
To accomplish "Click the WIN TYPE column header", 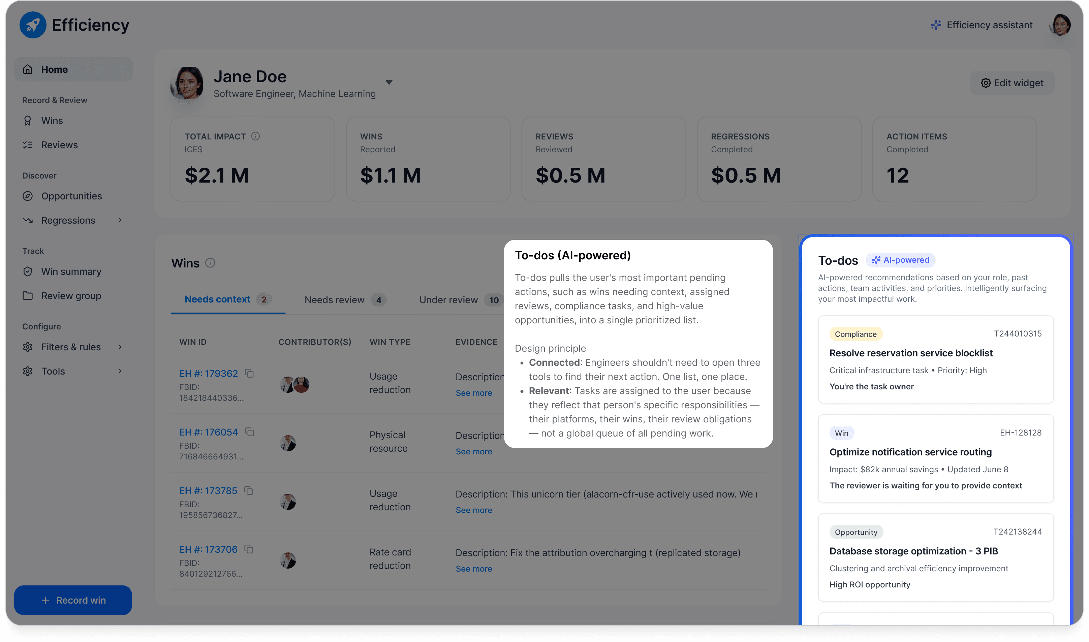I will 390,342.
